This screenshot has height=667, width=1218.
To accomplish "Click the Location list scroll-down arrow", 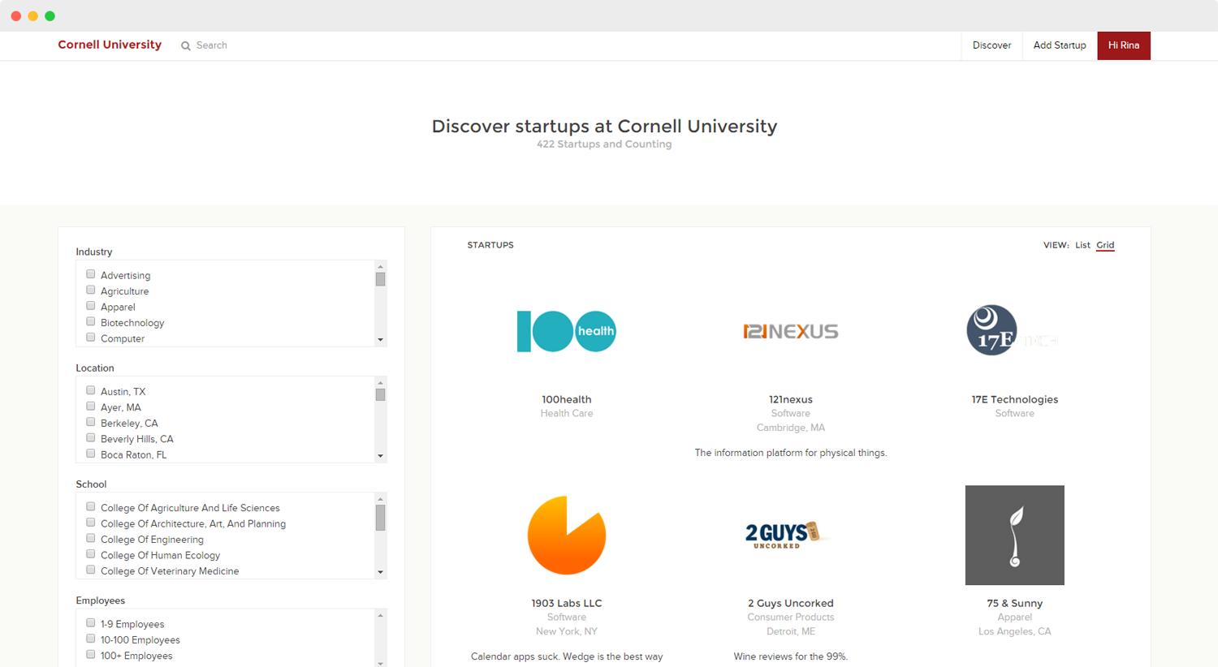I will [x=380, y=456].
